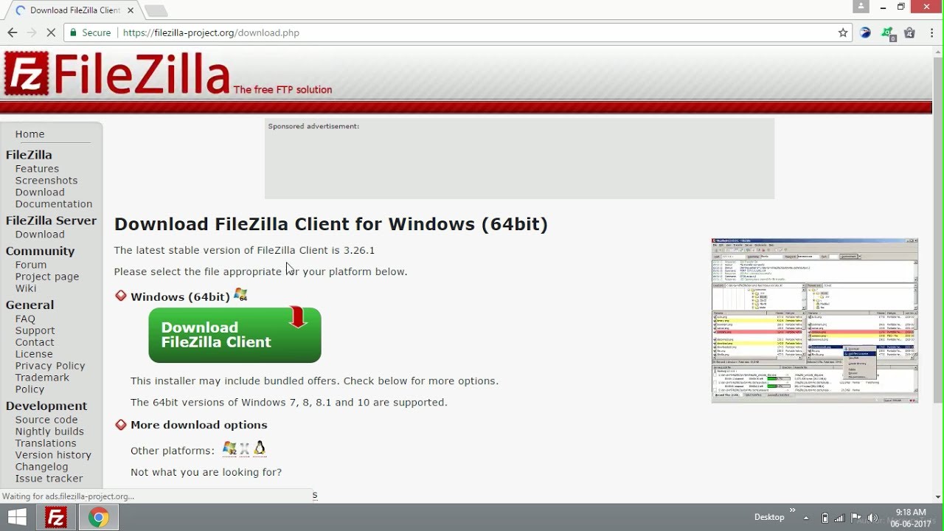The image size is (944, 531).
Task: Open the License sidebar link
Action: pyautogui.click(x=34, y=354)
